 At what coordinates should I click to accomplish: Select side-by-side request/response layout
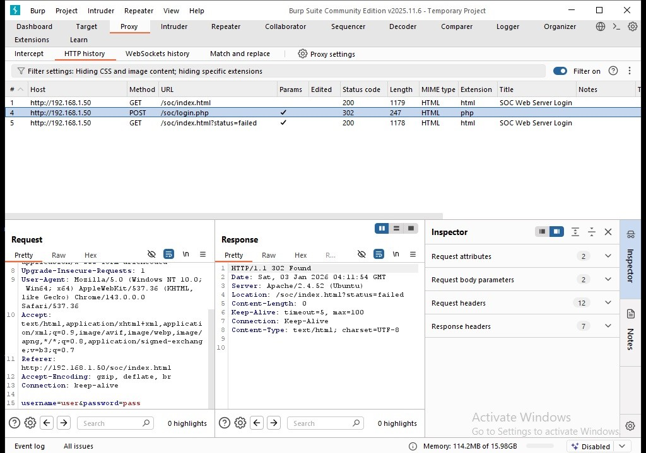point(382,228)
